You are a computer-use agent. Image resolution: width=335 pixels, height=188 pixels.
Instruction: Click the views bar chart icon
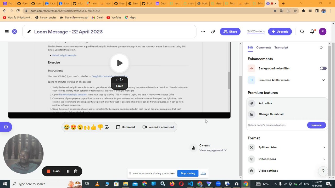point(193,148)
